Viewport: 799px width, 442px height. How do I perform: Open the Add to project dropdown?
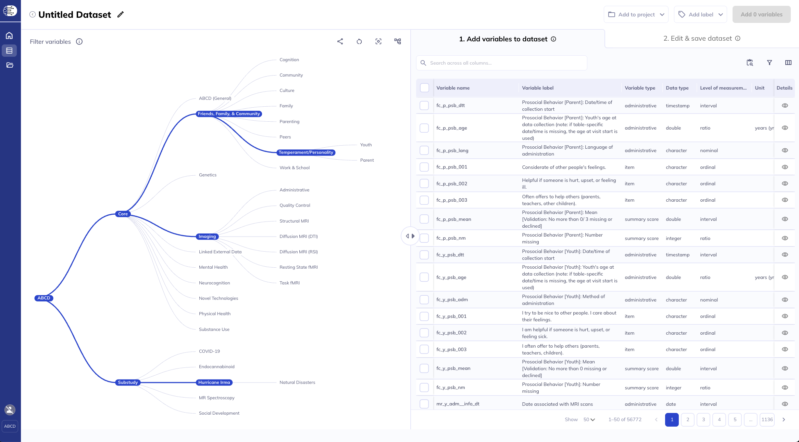pos(636,14)
